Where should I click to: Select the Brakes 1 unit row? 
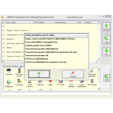point(13,39)
